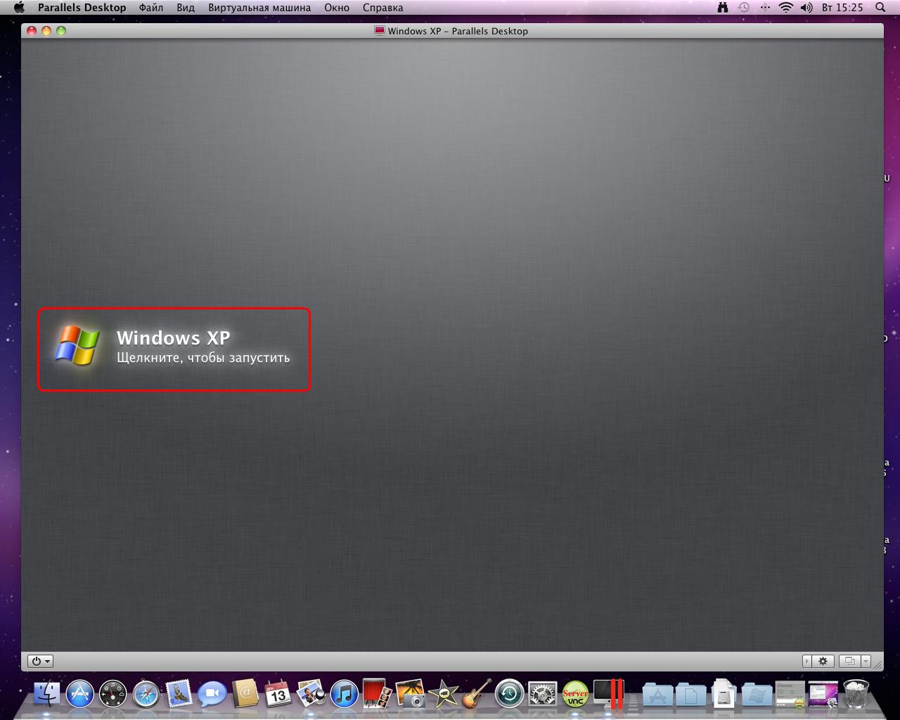900x720 pixels.
Task: Launch Safari from the Dock
Action: 146,693
